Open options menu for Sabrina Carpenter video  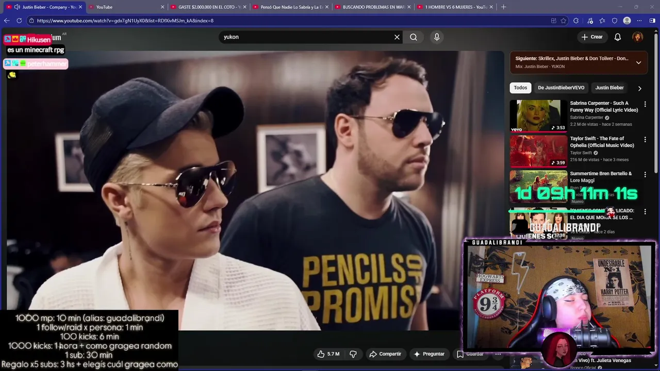click(645, 104)
